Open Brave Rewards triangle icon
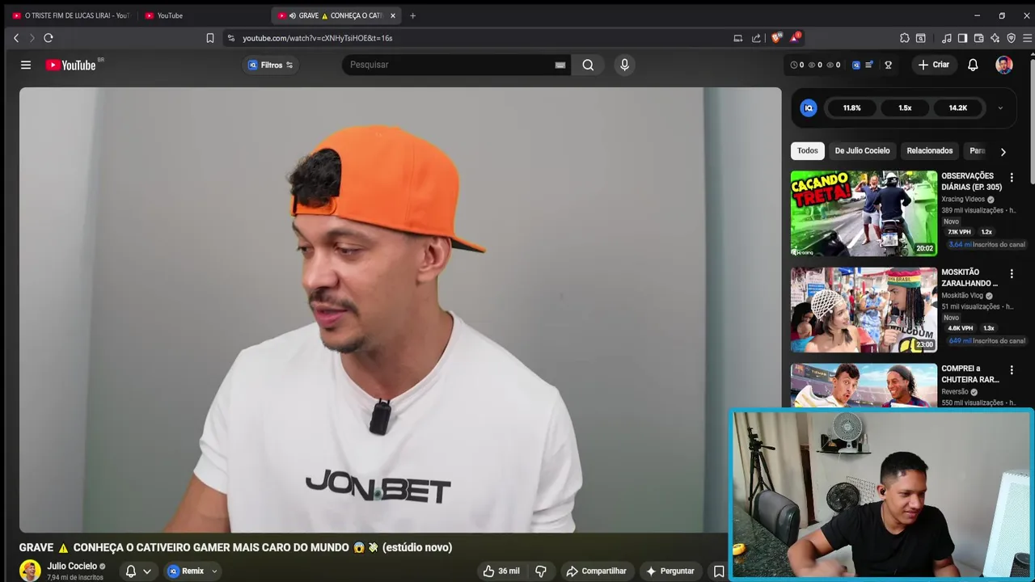 pyautogui.click(x=796, y=37)
